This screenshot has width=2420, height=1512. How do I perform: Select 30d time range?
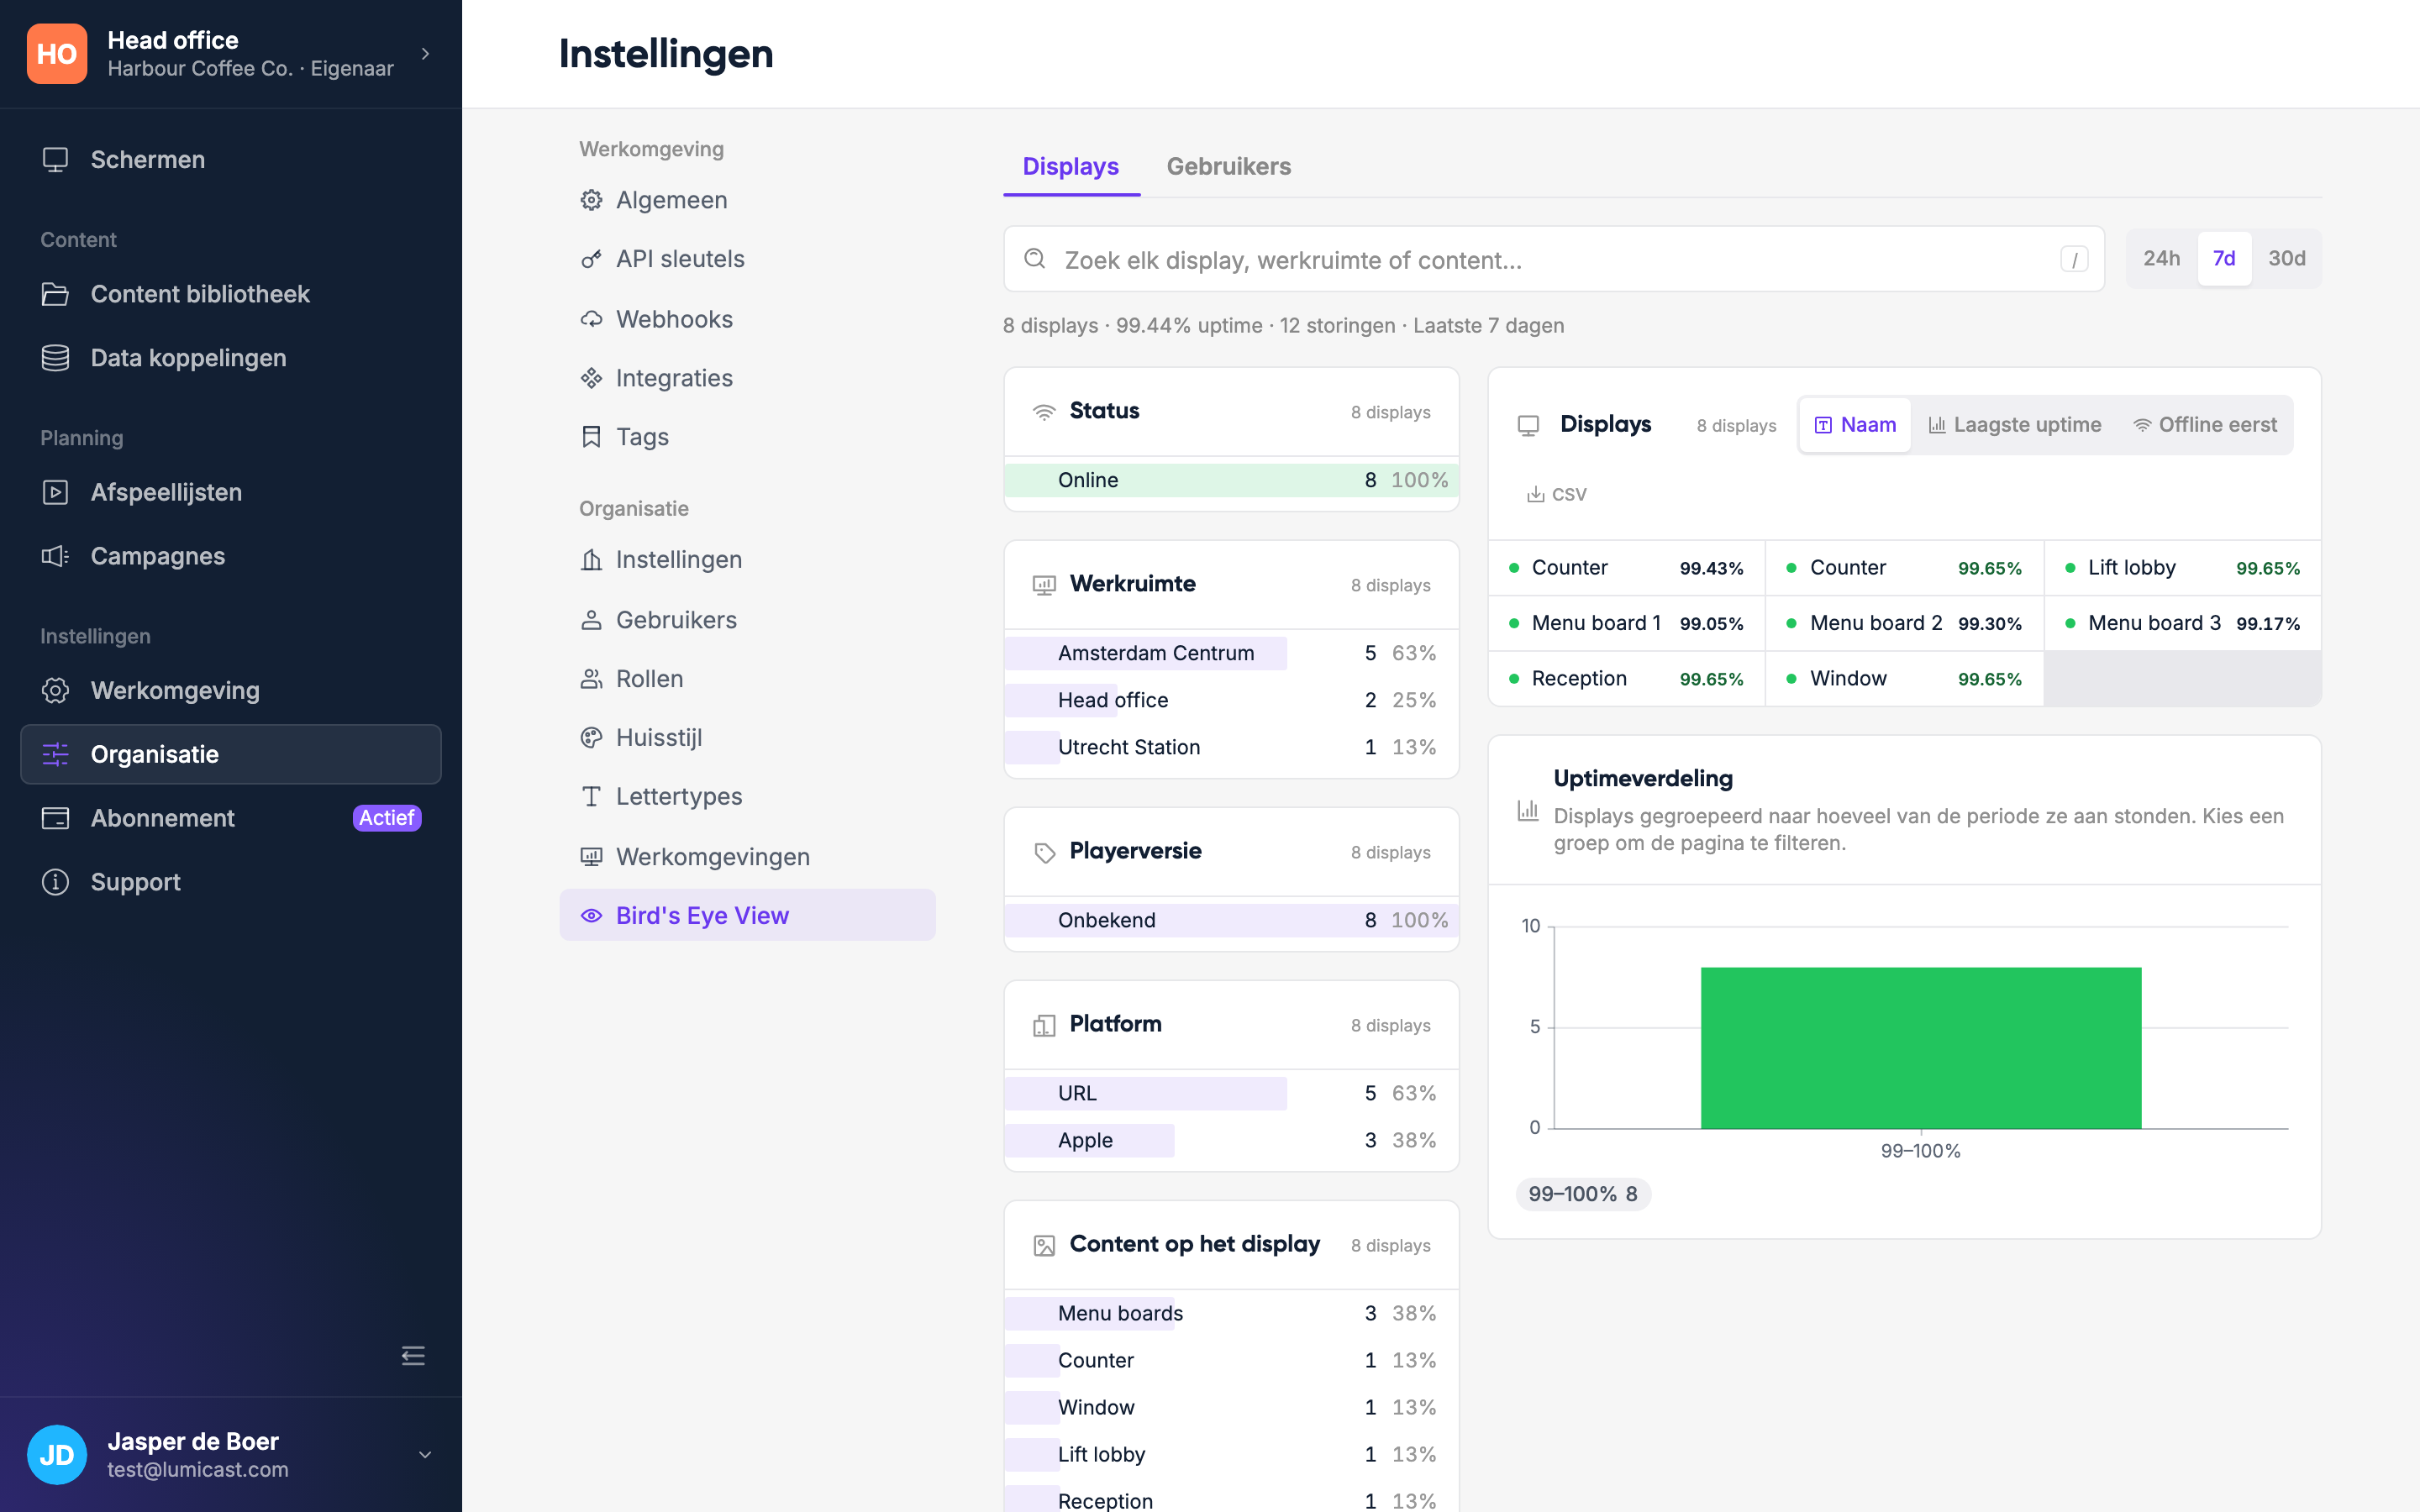point(2286,259)
